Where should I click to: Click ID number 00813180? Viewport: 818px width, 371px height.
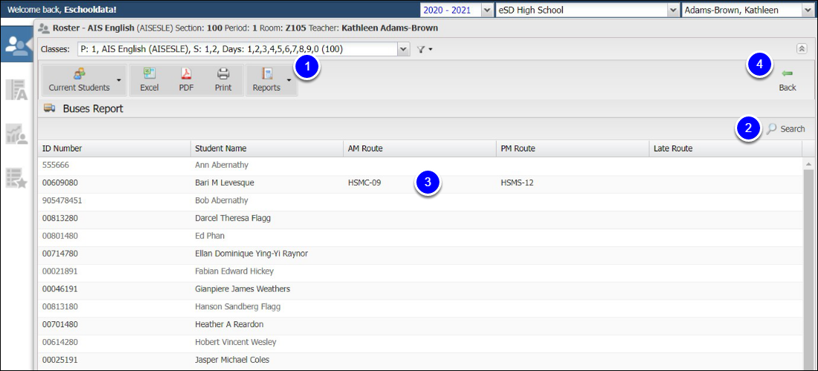pos(60,307)
